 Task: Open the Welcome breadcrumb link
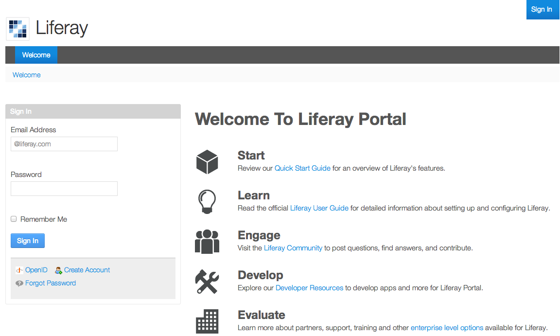coord(26,74)
